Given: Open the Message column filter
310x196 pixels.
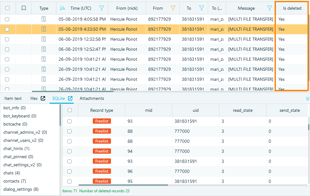Looking at the screenshot, I should [270, 8].
